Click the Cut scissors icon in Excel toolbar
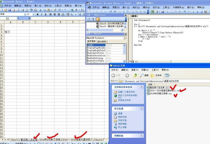The image size is (210, 144). coord(40,10)
